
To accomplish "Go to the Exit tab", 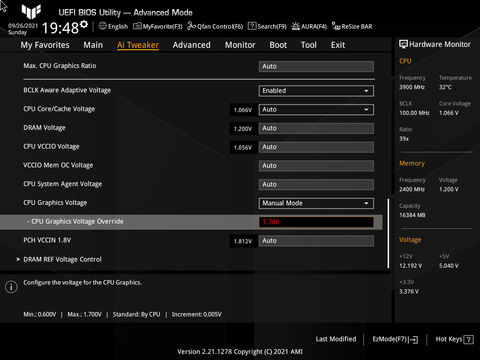I will coord(337,45).
